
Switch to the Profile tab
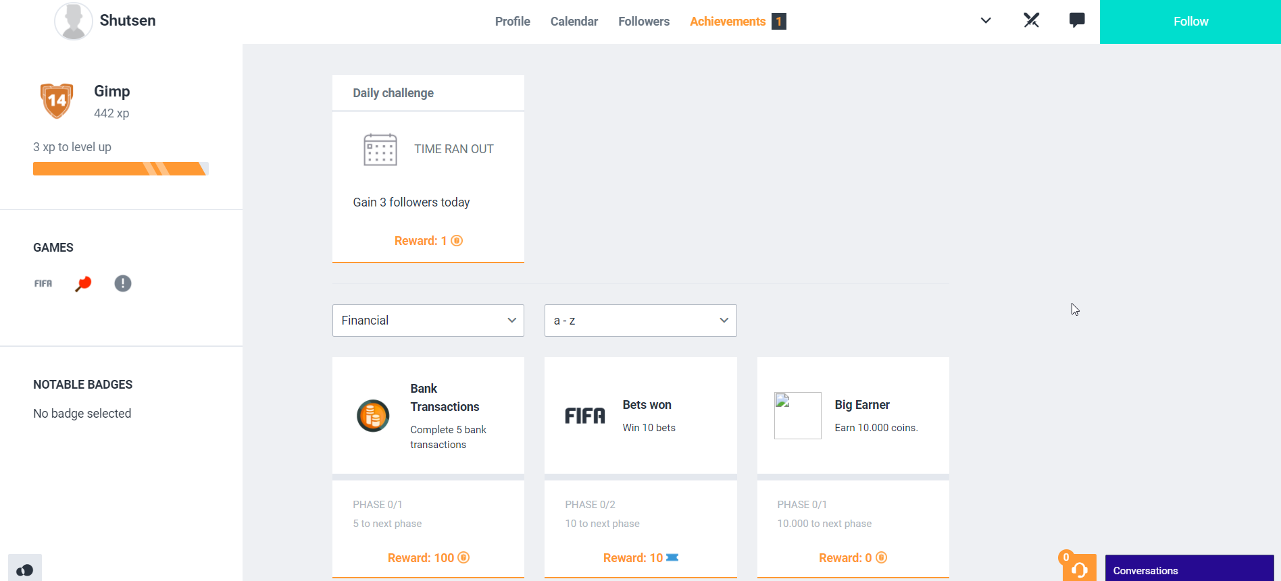512,22
